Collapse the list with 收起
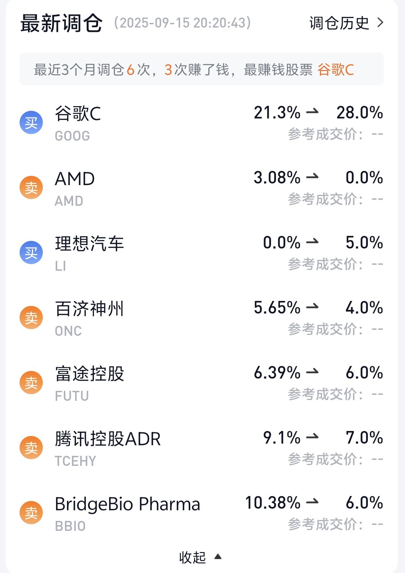This screenshot has width=405, height=573. (x=192, y=557)
